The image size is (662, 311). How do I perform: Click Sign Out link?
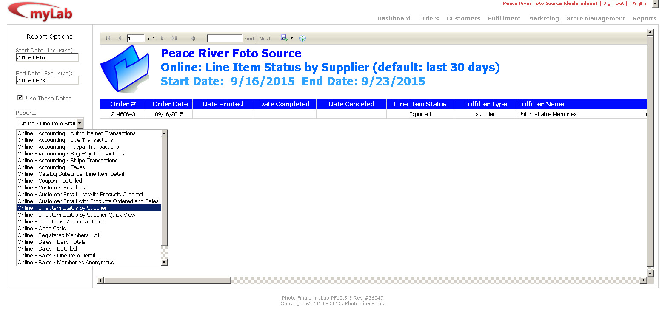(x=613, y=3)
